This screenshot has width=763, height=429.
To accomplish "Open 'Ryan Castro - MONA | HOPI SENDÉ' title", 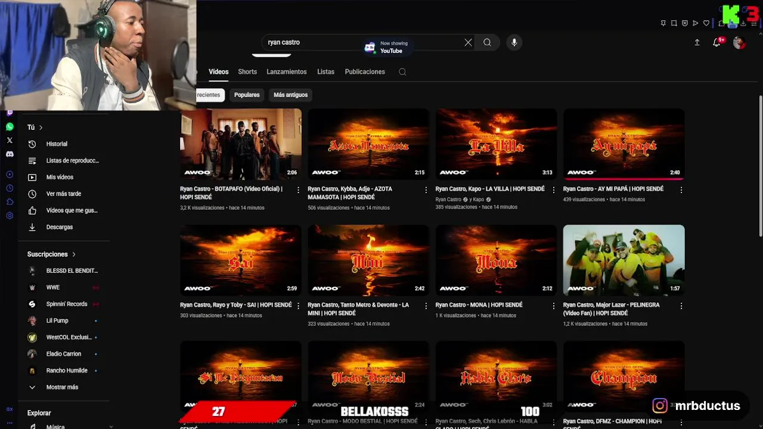I will click(x=479, y=304).
